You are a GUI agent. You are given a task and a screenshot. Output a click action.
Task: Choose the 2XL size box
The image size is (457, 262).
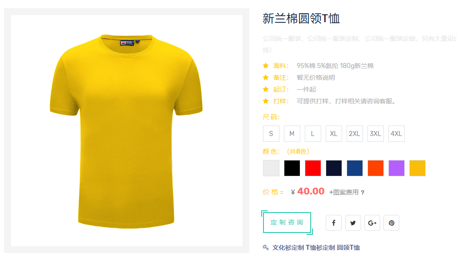tap(354, 134)
